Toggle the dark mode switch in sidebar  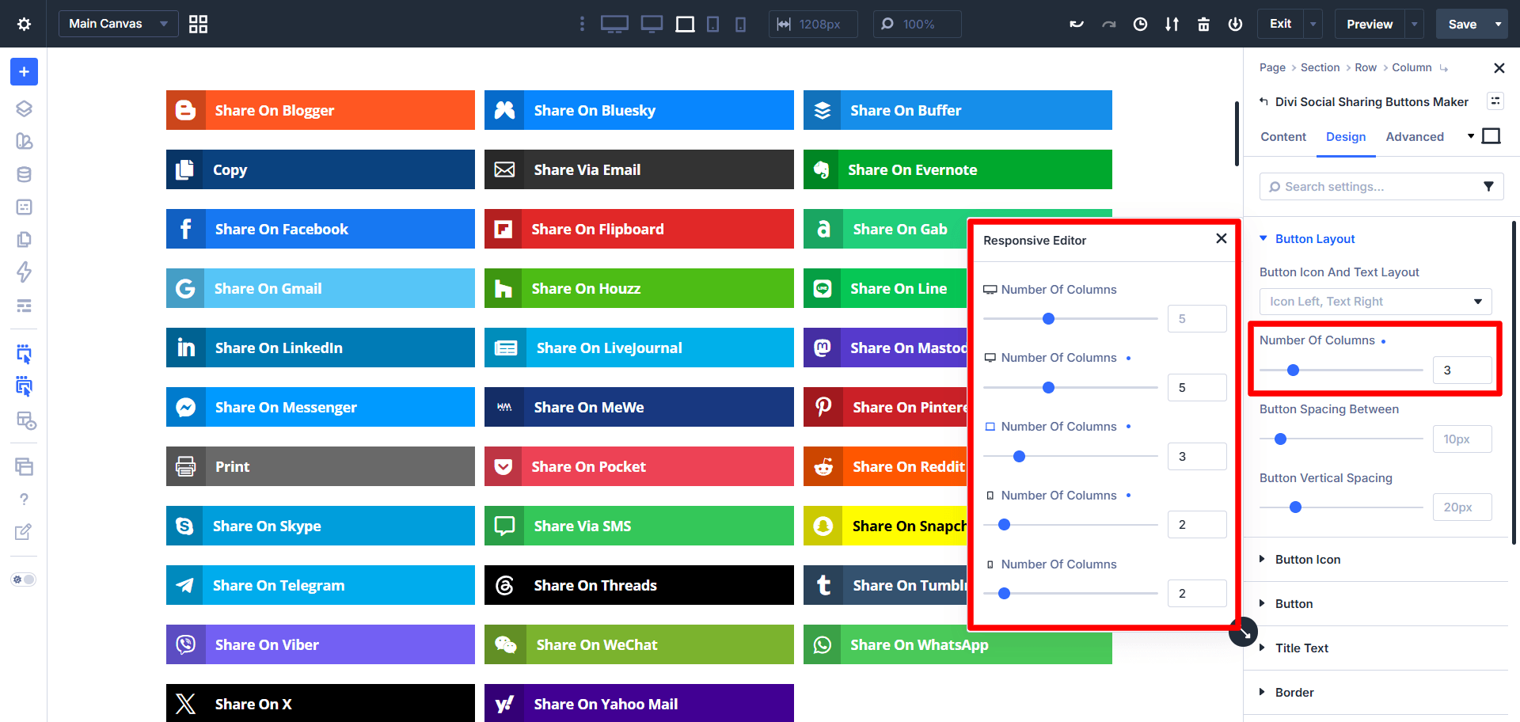click(24, 579)
